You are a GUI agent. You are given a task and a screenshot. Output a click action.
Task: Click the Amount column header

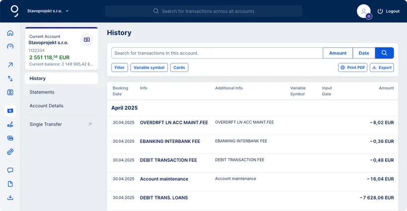coord(386,88)
